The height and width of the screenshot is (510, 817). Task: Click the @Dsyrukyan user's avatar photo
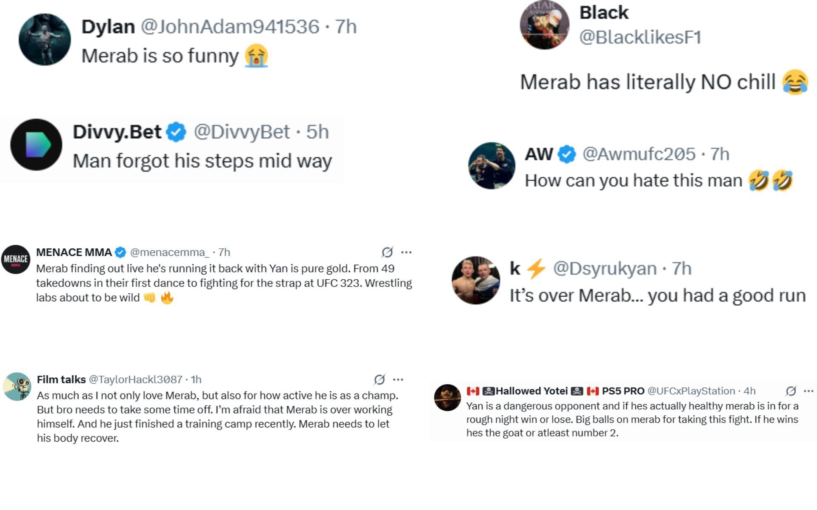tap(476, 280)
